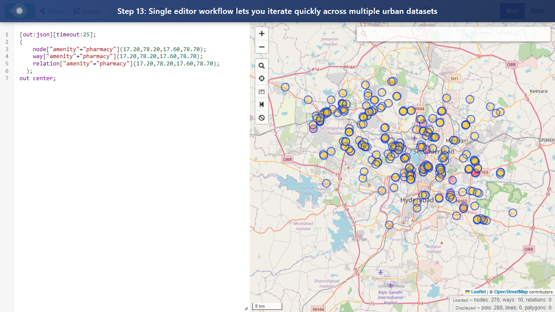The image size is (555, 312).
Task: Open the location search magnifier tool
Action: pos(261,65)
